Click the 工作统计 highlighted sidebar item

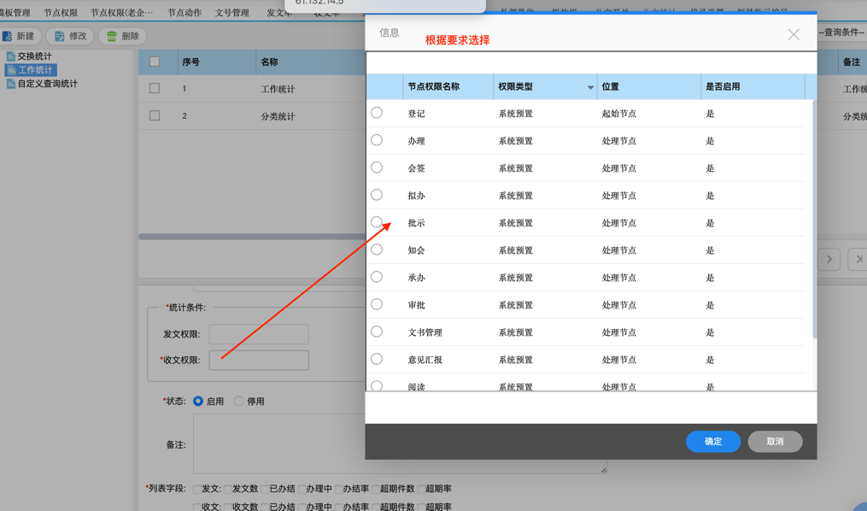point(31,69)
